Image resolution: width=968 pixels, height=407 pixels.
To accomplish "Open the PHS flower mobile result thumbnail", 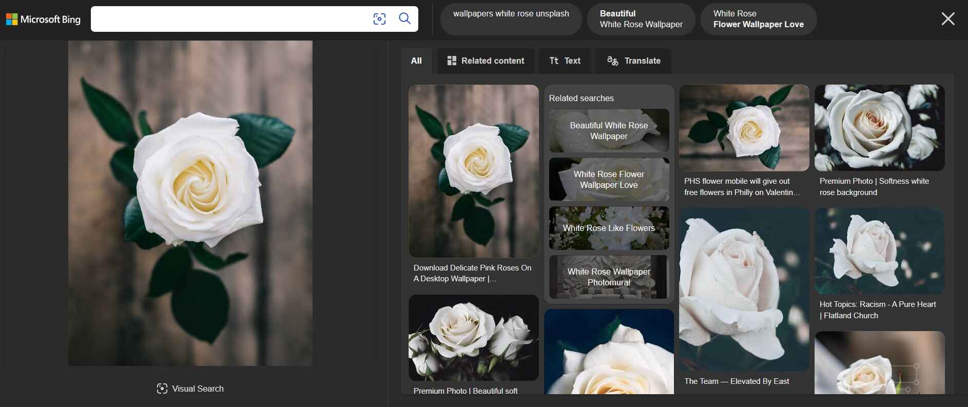I will (744, 128).
